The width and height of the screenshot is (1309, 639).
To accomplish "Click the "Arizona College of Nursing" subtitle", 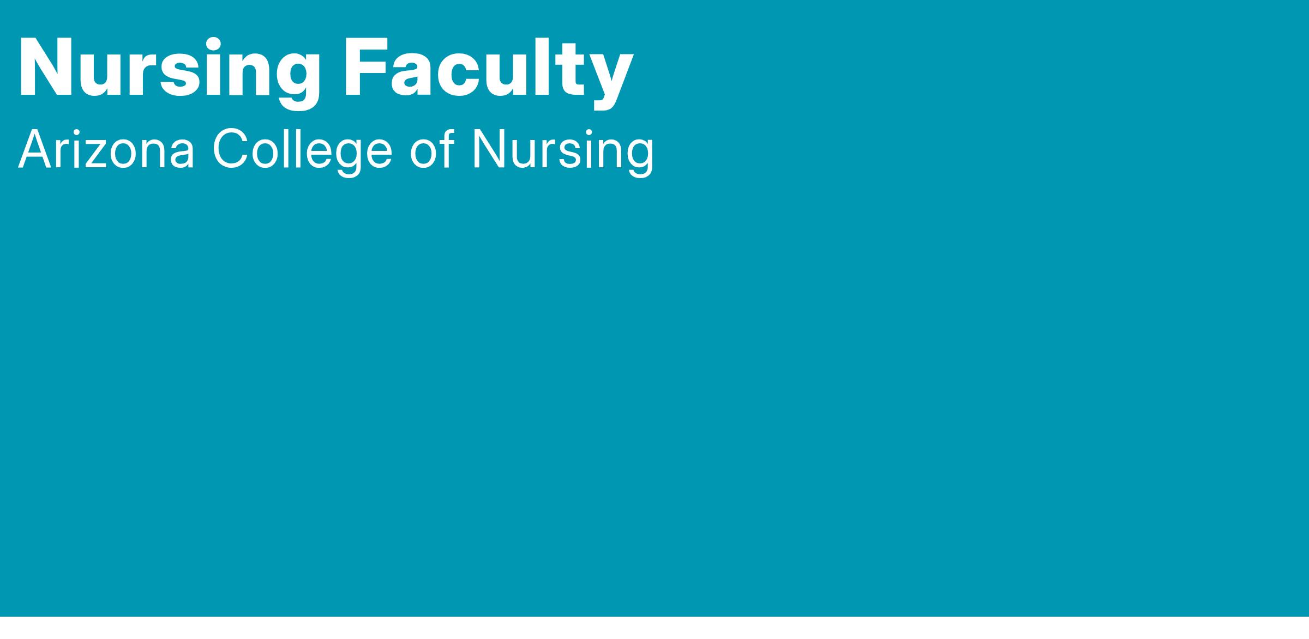I will tap(335, 150).
